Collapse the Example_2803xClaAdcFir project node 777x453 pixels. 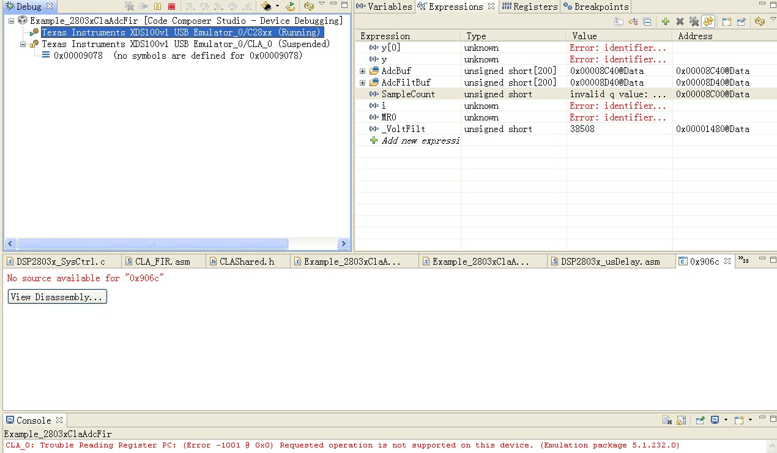[12, 21]
